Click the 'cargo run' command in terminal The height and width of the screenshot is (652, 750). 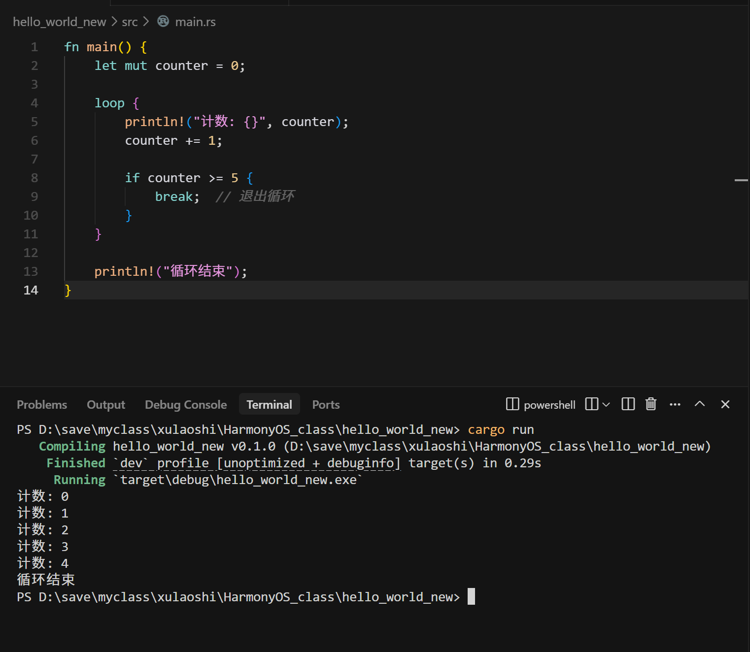pyautogui.click(x=501, y=429)
